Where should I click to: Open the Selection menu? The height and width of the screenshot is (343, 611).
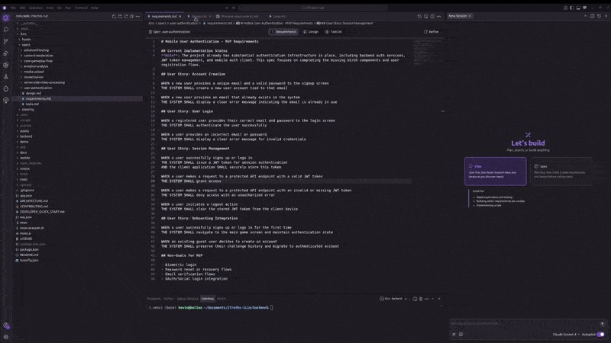(x=35, y=8)
